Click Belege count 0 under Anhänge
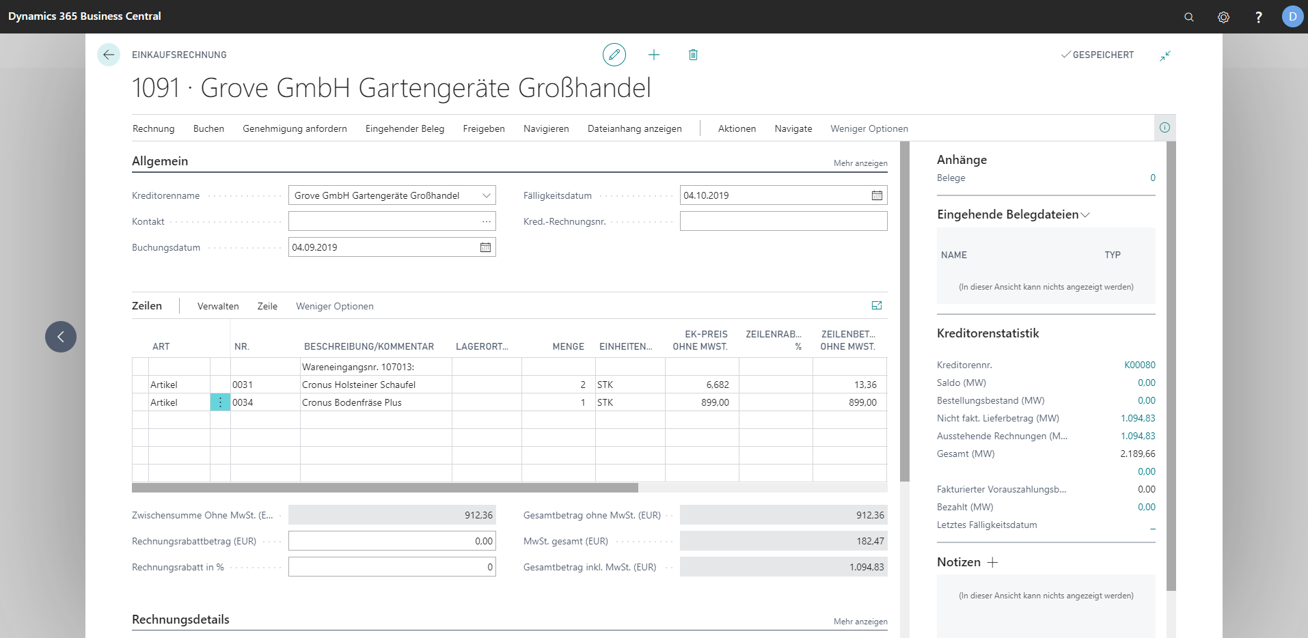1308x638 pixels. coord(1152,178)
